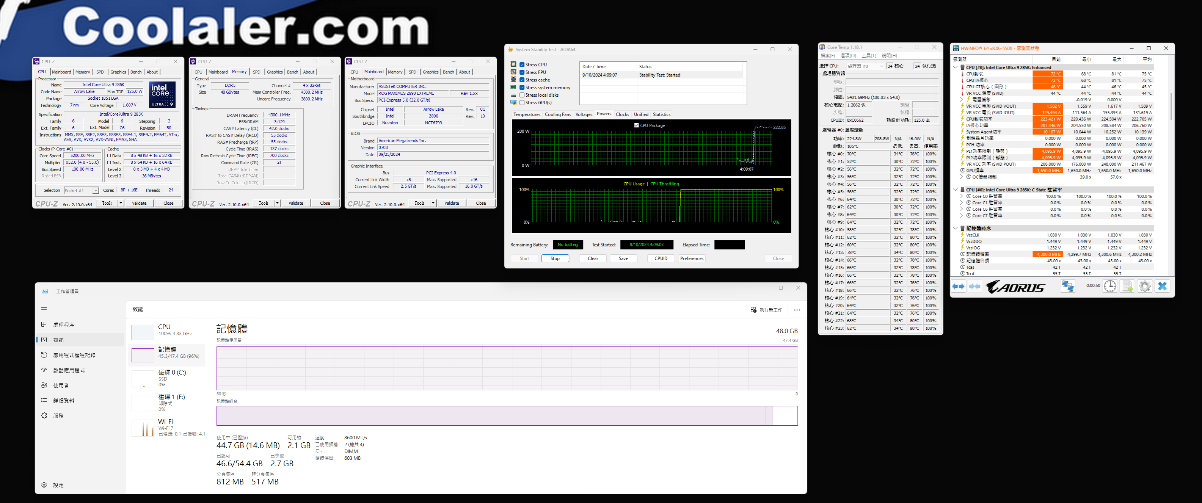Open Task Manager App history icon

tap(44, 355)
